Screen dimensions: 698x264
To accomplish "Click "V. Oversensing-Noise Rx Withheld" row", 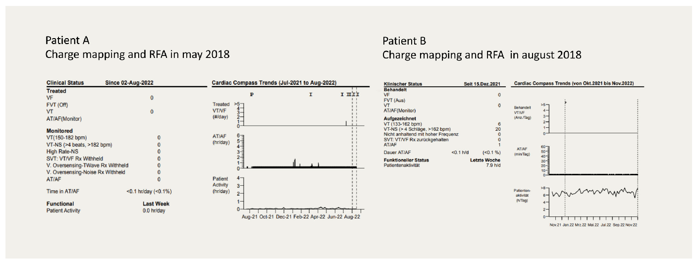I will point(86,172).
